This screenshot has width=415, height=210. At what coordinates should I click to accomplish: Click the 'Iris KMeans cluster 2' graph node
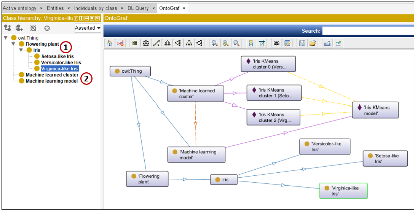[274, 118]
